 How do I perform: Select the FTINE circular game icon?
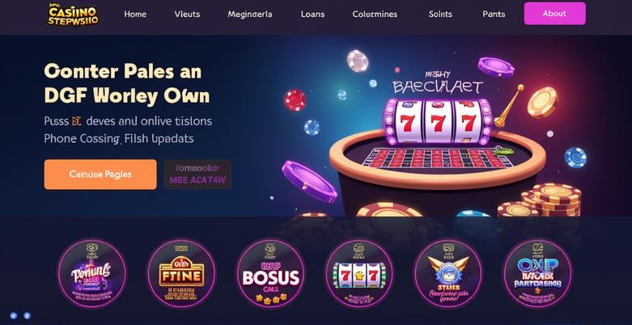point(181,274)
